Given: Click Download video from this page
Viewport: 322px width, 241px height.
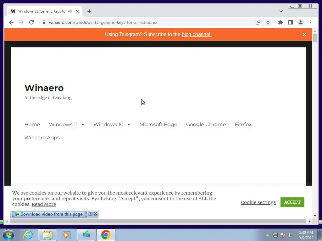Looking at the screenshot, I should (49, 214).
